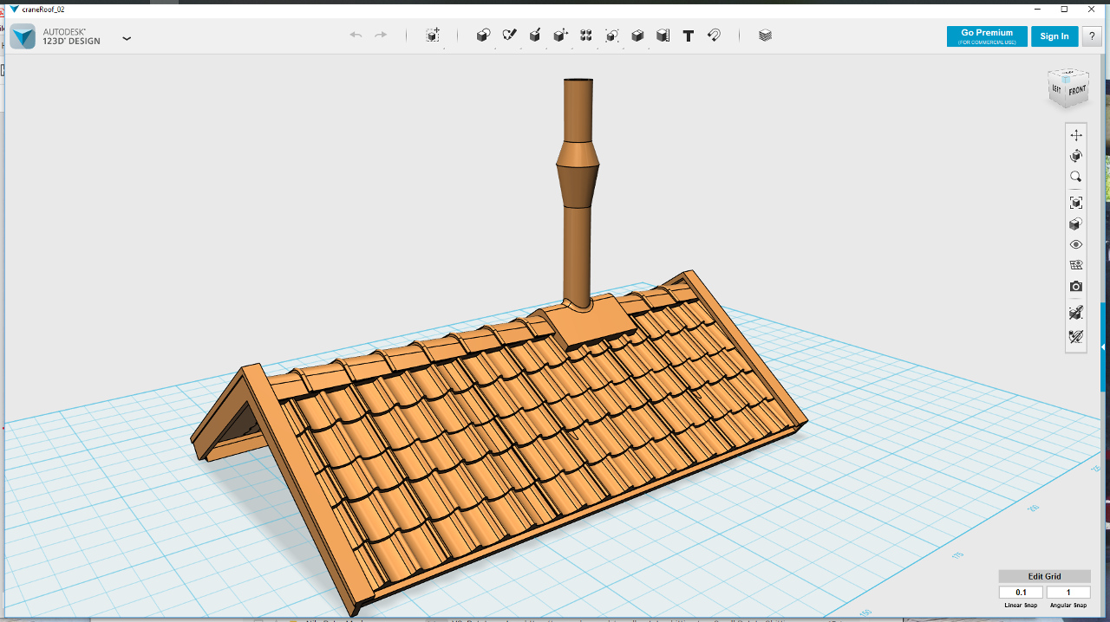
Task: Select the Orbit tool in navigation bar
Action: coord(1076,156)
